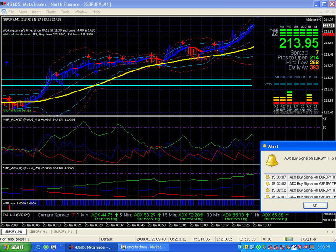The image size is (336, 252).
Task: Click the 'C: 213.33' close price status entry
Action: pyautogui.click(x=247, y=239)
